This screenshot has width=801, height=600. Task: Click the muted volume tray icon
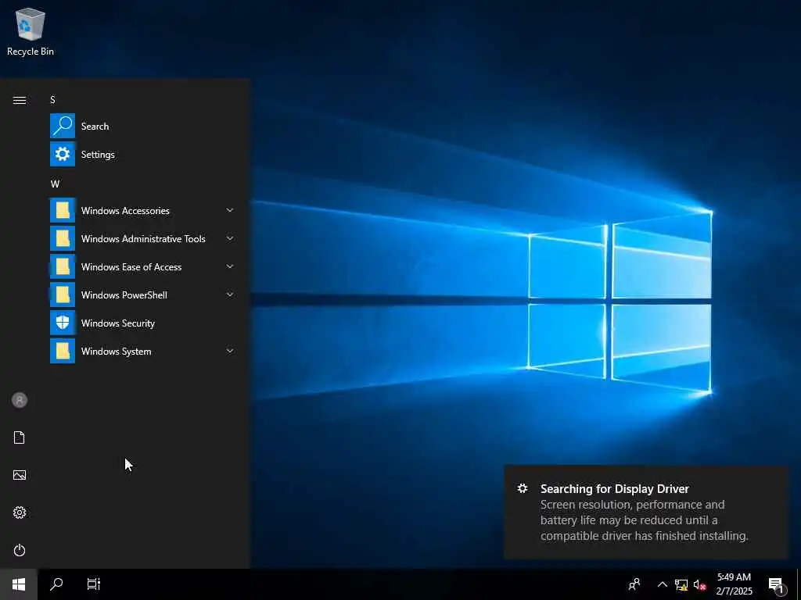tap(699, 584)
